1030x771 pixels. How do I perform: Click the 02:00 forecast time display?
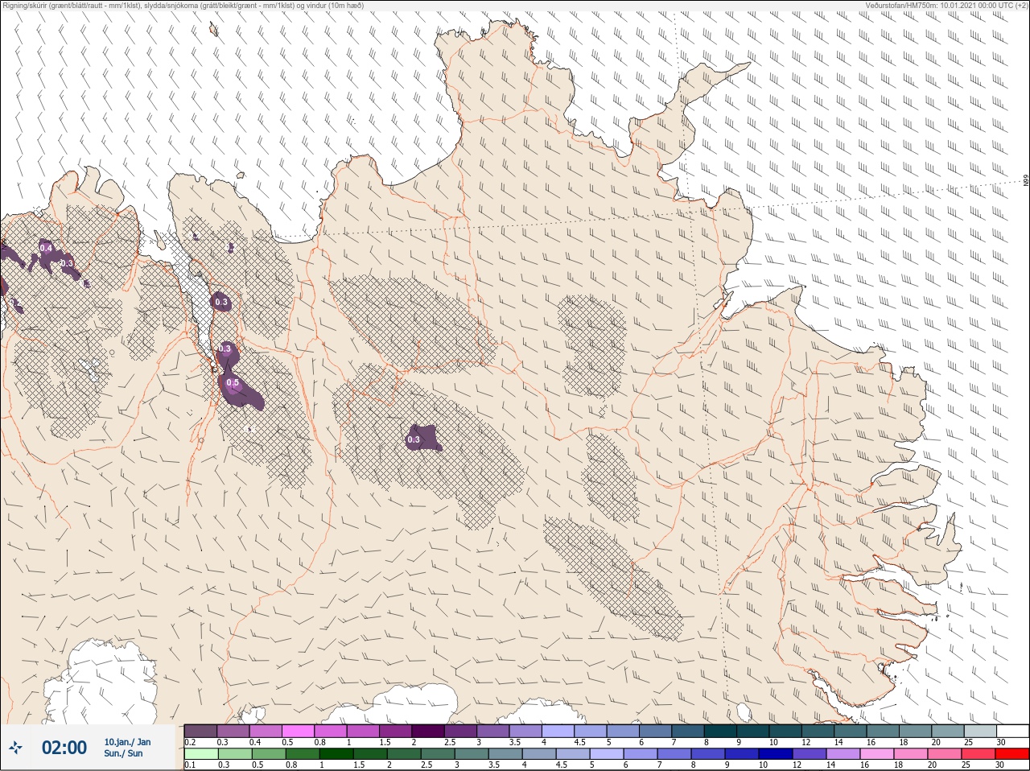[64, 748]
